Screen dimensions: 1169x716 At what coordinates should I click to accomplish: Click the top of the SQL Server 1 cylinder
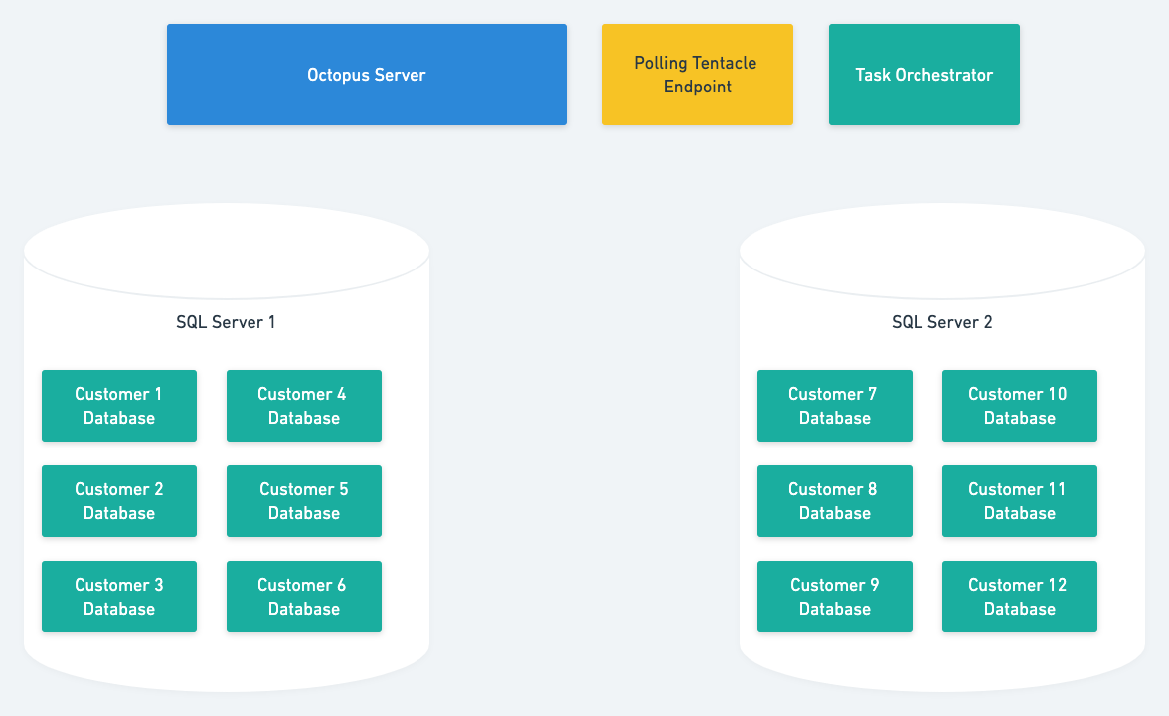click(226, 249)
